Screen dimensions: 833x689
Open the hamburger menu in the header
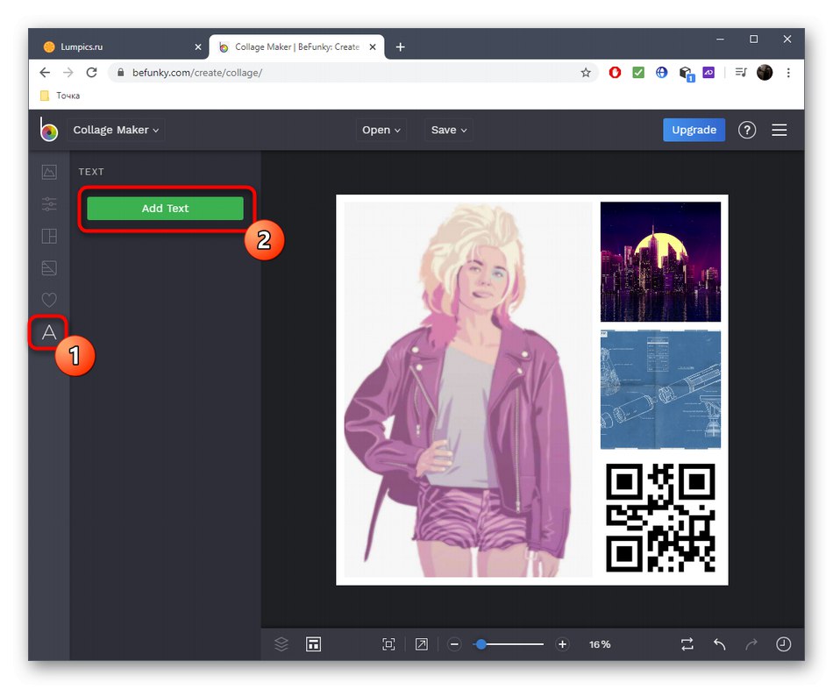tap(780, 130)
